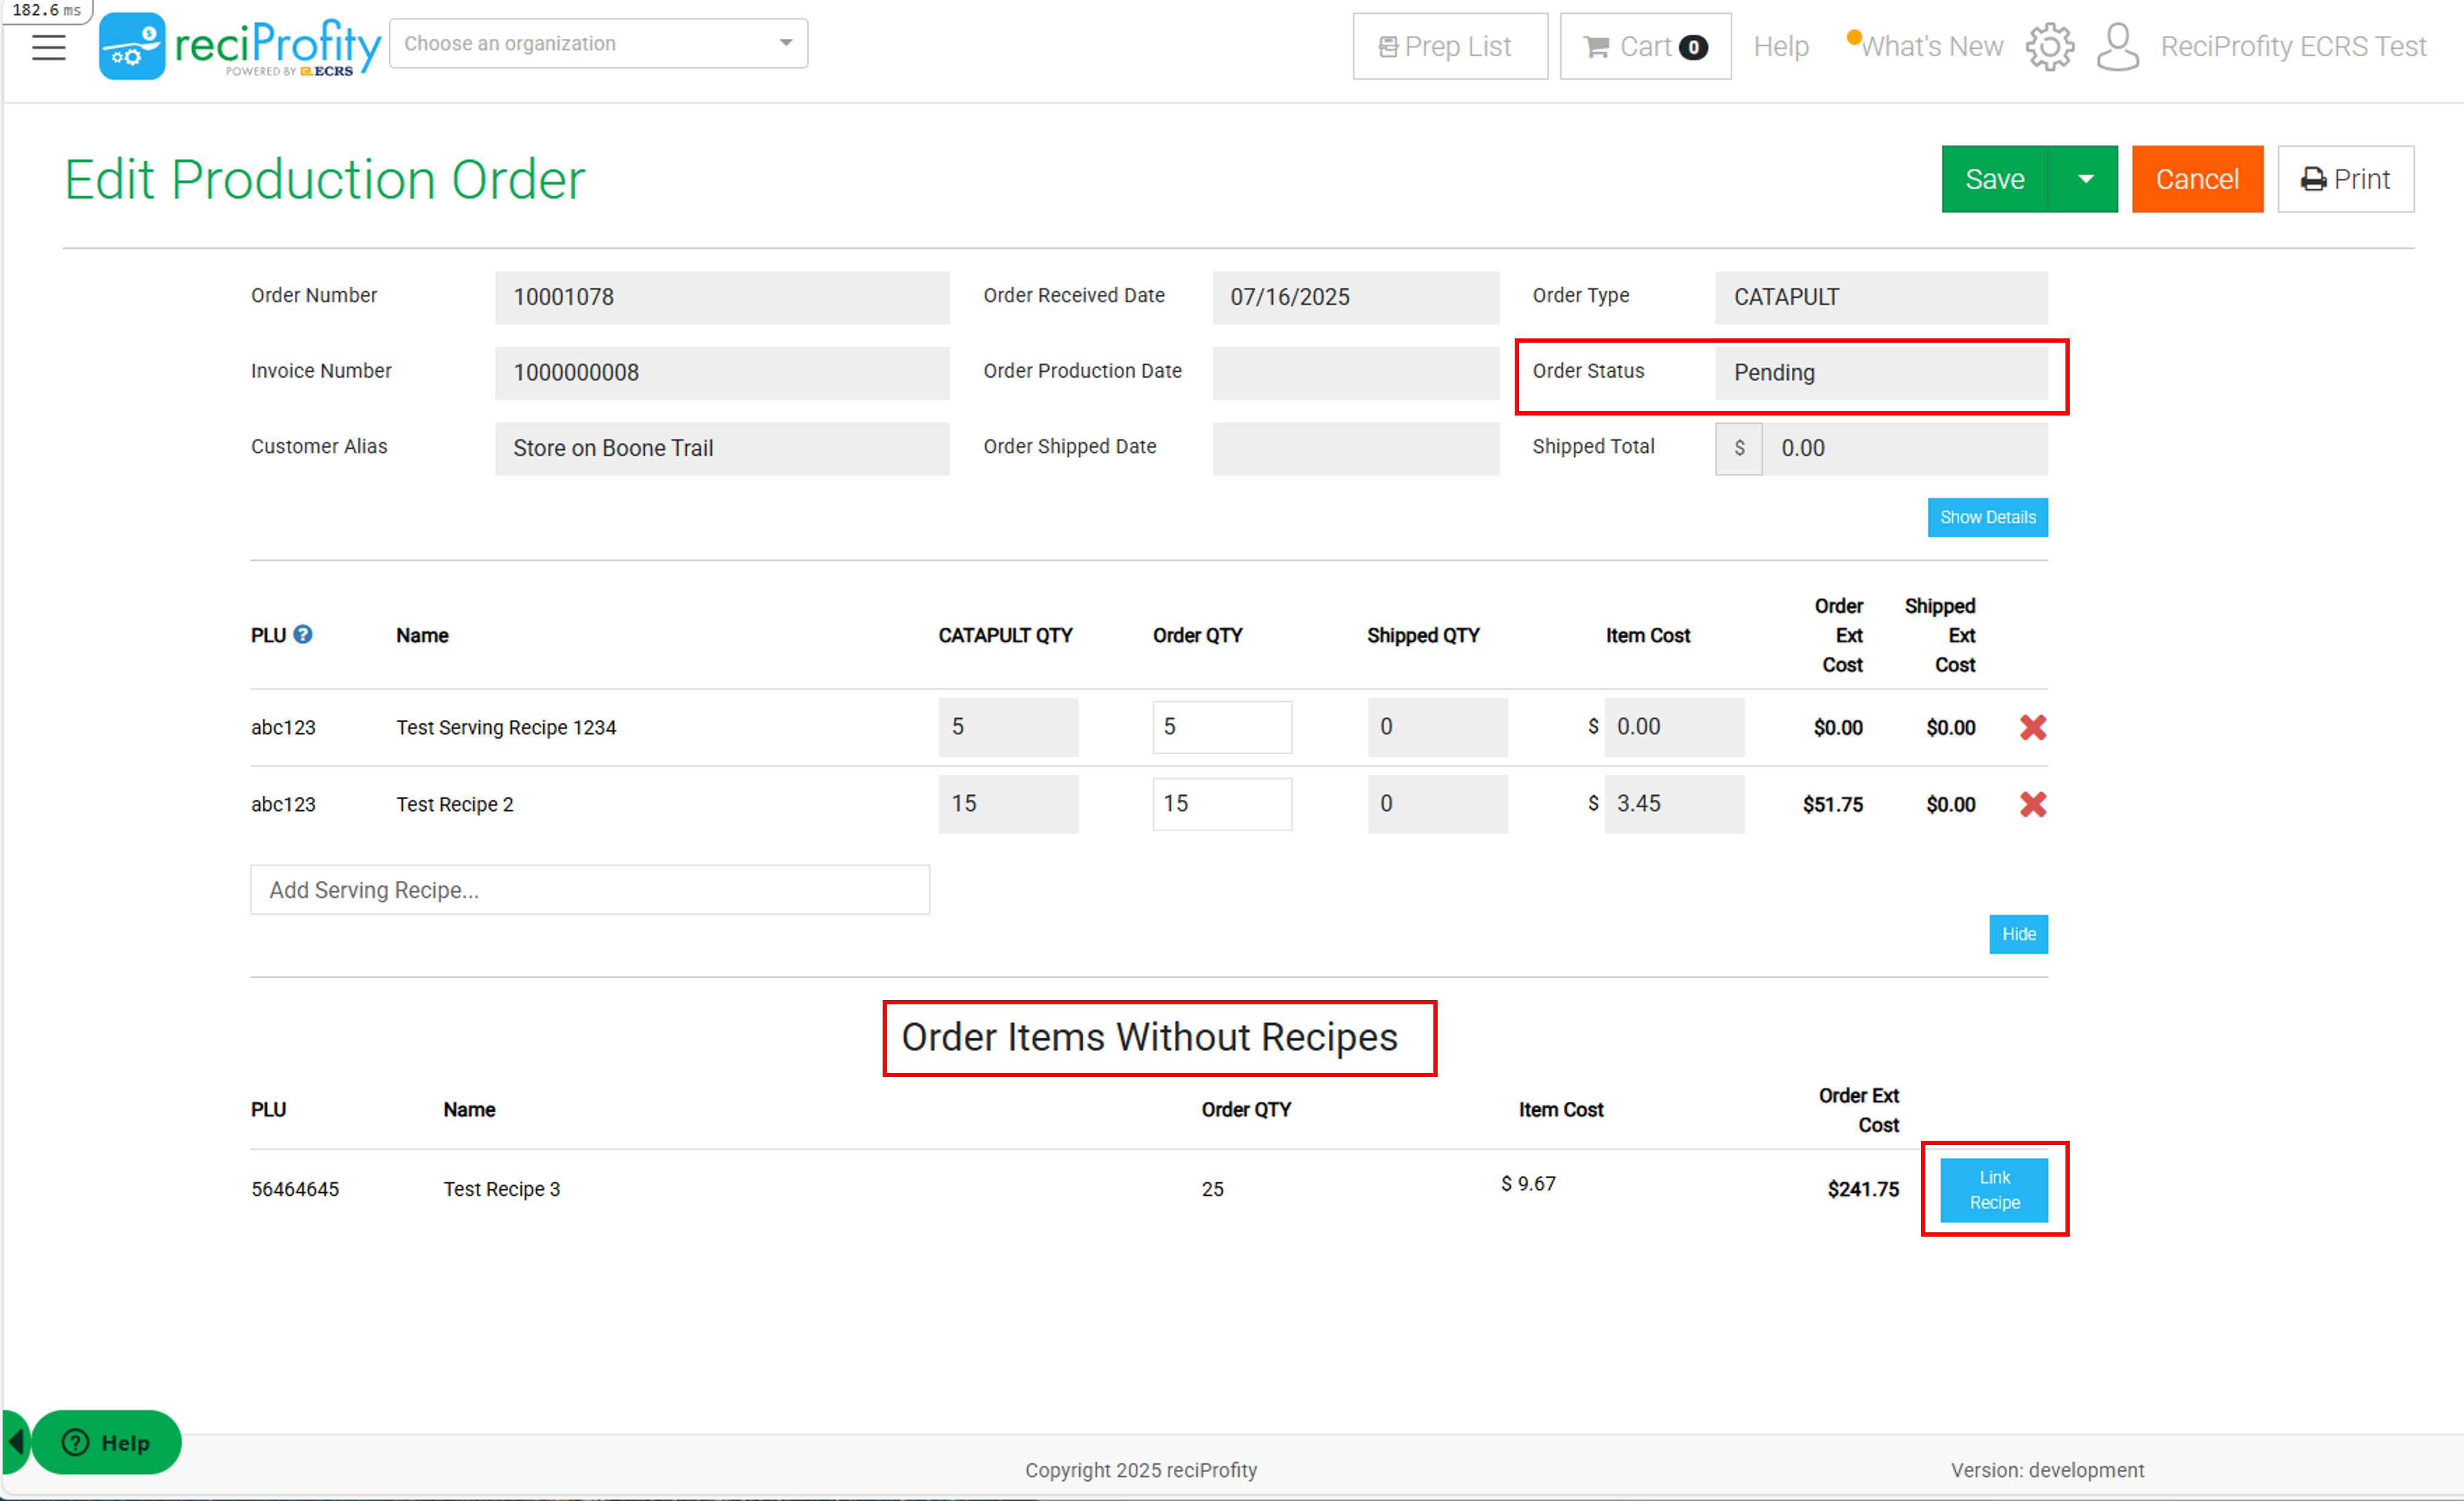
Task: Click the empty Order Shipped Date field
Action: pyautogui.click(x=1356, y=448)
